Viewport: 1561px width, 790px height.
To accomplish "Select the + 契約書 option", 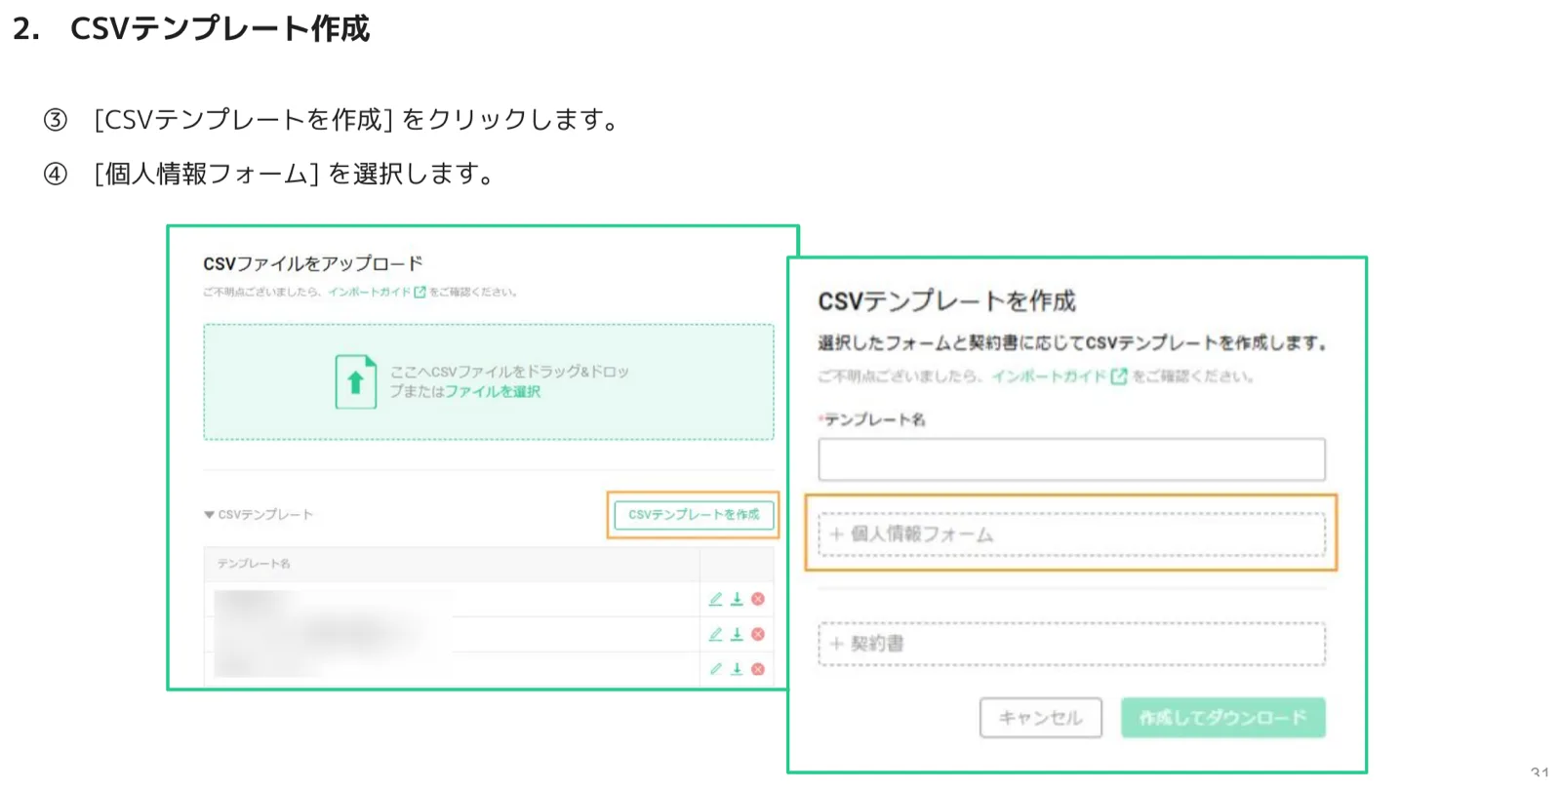I will (x=1071, y=644).
